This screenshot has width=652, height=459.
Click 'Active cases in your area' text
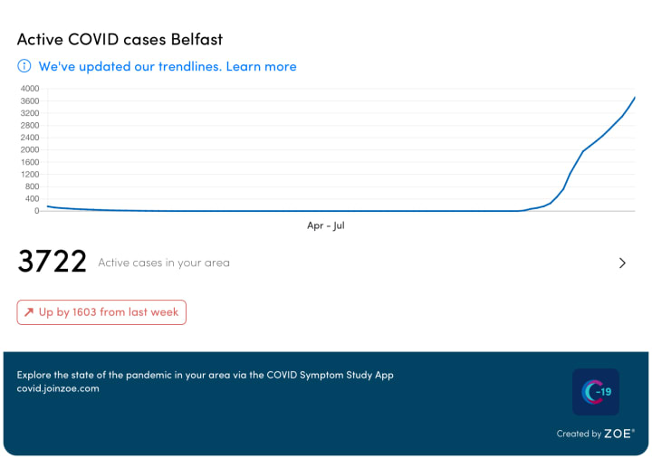(x=164, y=263)
